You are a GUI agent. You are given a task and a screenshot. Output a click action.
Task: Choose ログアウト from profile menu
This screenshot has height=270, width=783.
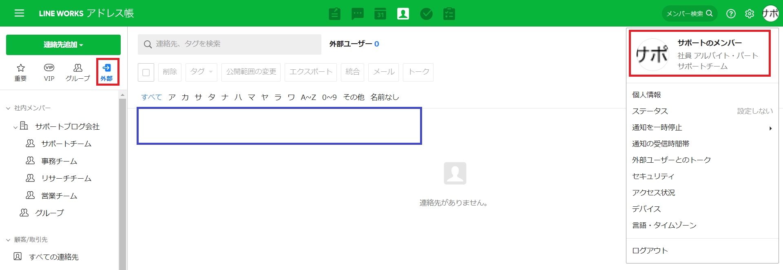click(650, 250)
